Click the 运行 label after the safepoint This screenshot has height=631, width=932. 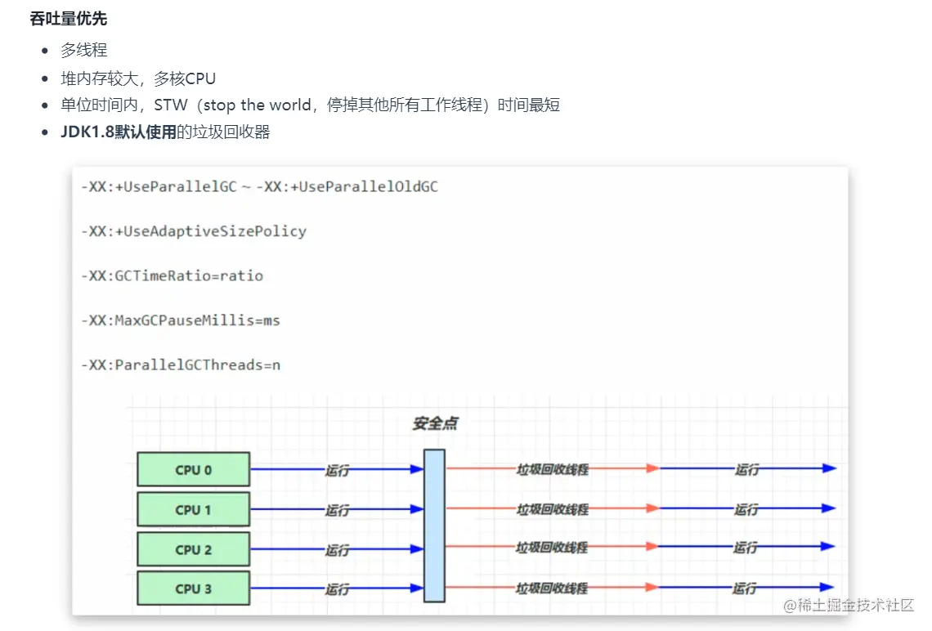click(x=746, y=468)
